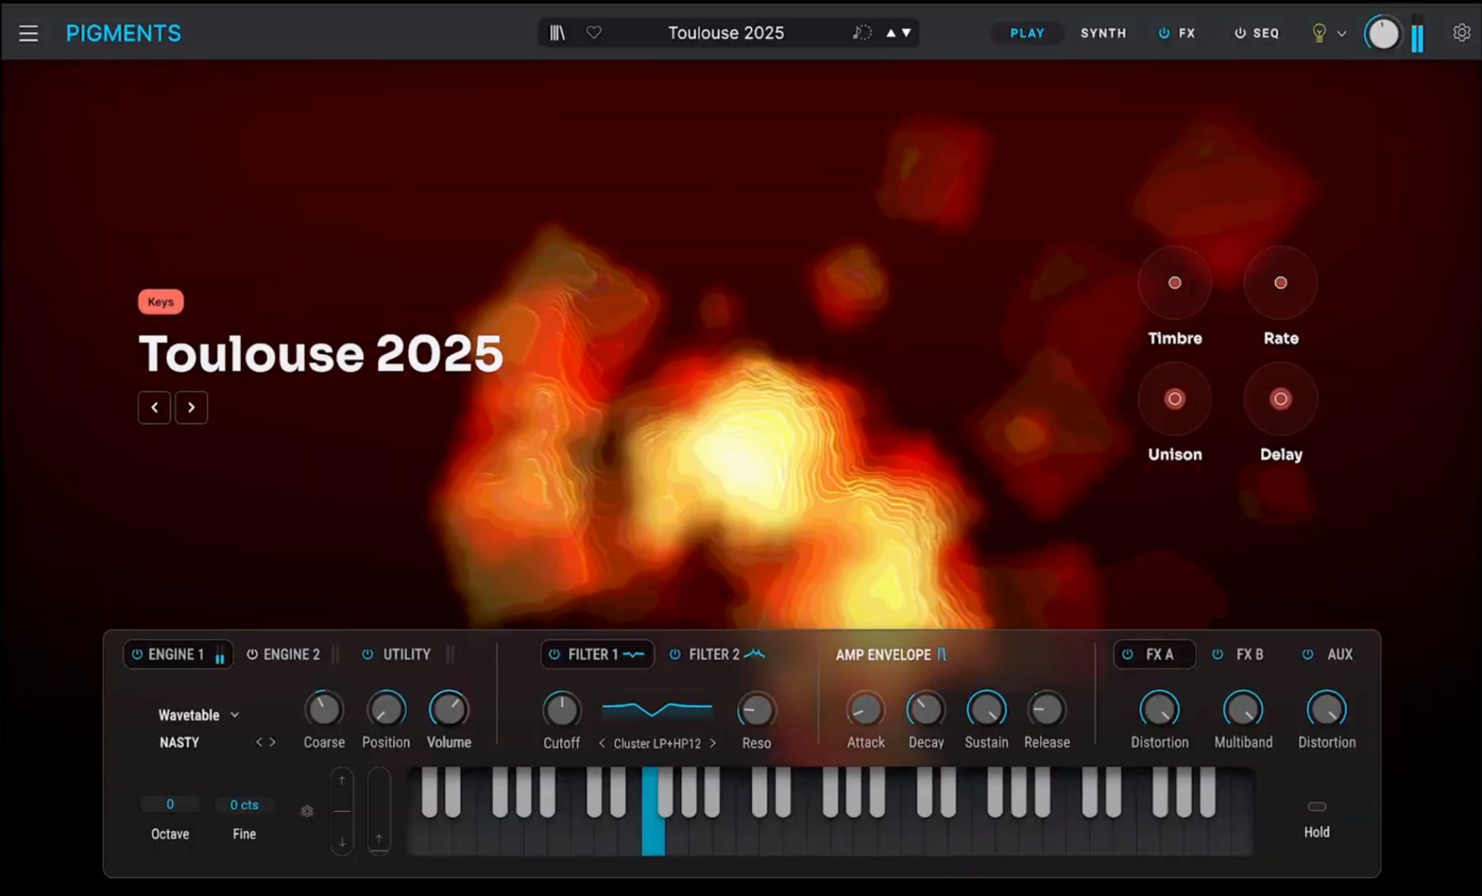Expand the Wavetable engine type dropdown
Screen dimensions: 1482x896
point(235,715)
